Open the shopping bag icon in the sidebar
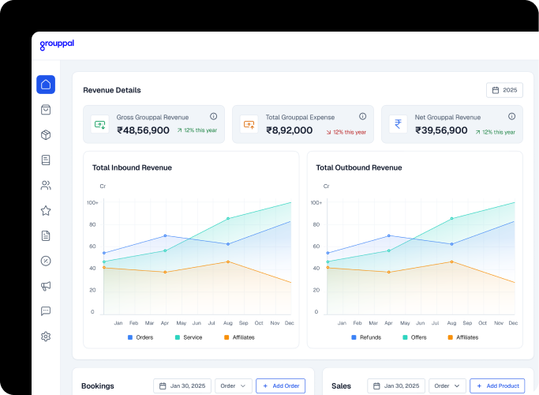 [x=46, y=110]
